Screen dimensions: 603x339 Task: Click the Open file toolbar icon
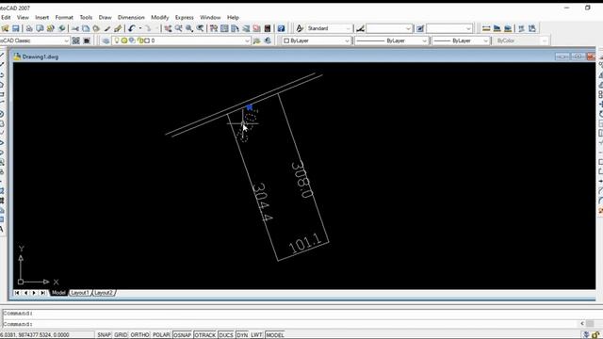[5, 28]
